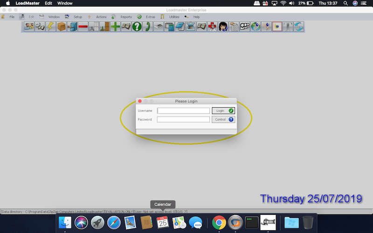Click the red-bordered sun toolbar icon
Image resolution: width=373 pixels, height=233 pixels.
(277, 27)
